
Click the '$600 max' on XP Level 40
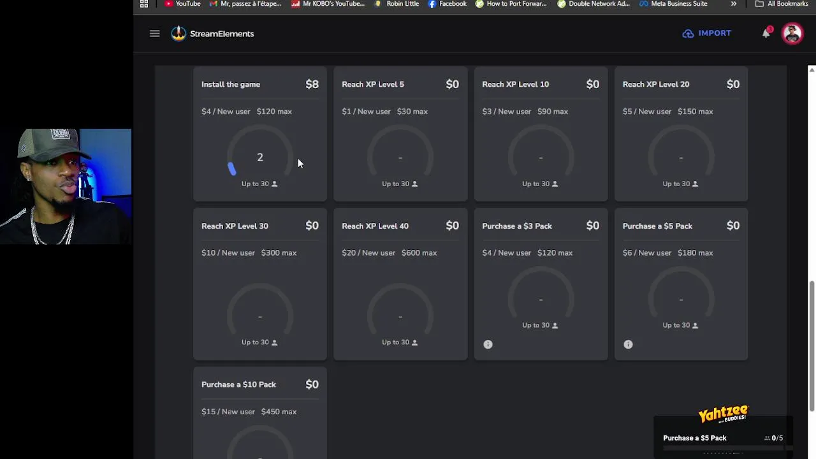pyautogui.click(x=419, y=253)
